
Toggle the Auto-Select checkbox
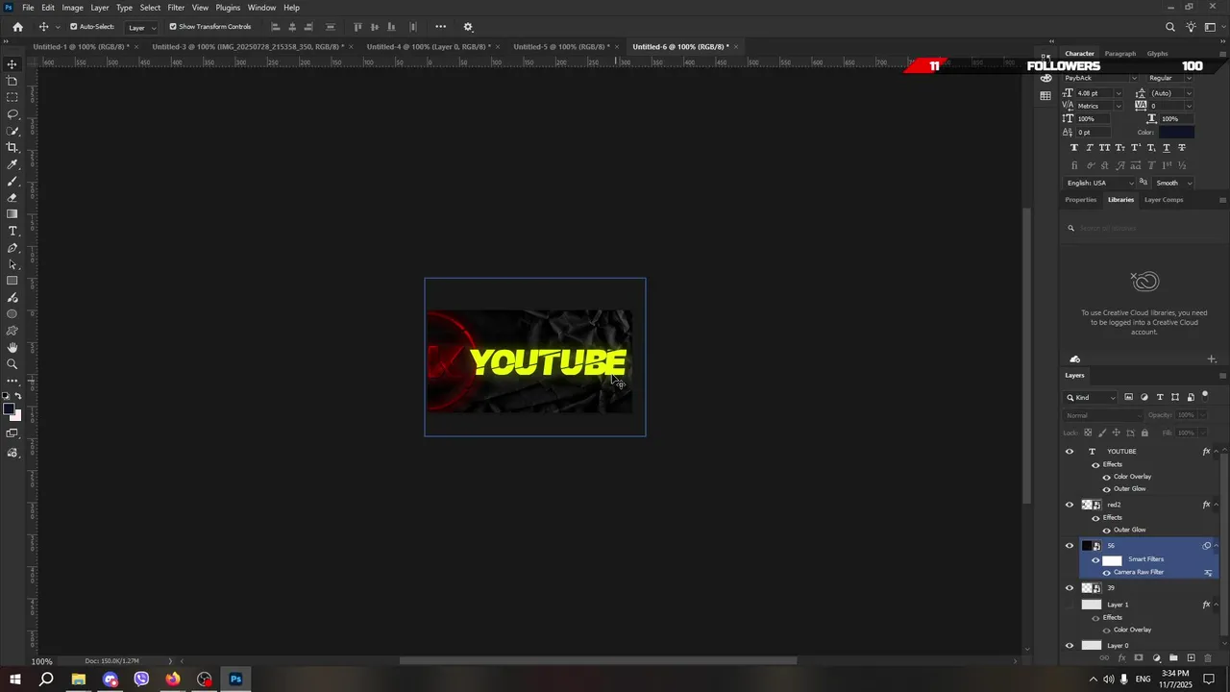(74, 27)
